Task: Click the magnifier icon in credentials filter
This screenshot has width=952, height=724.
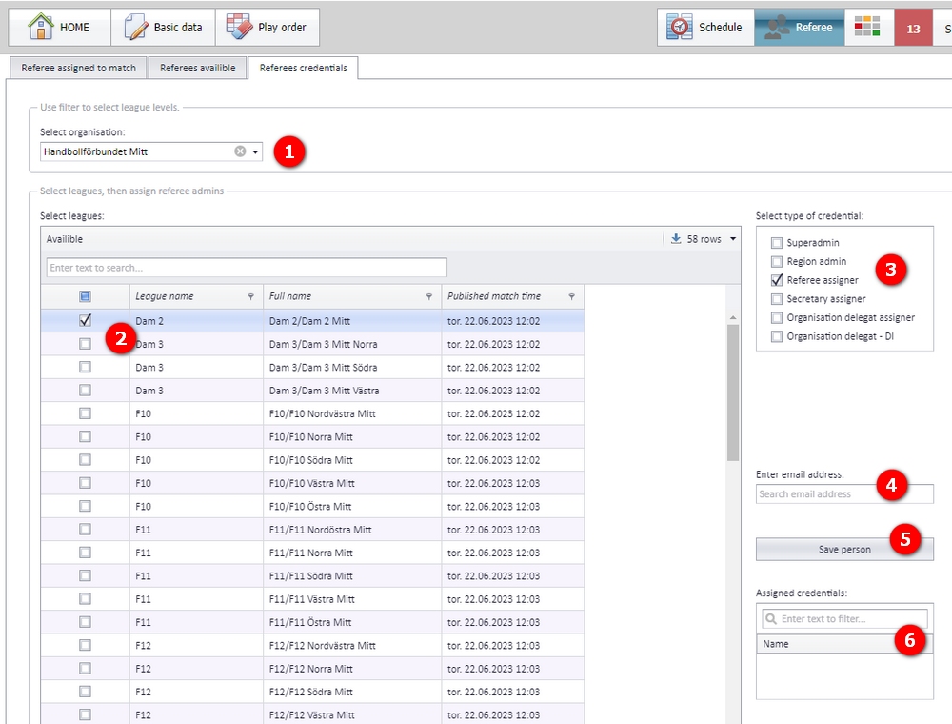Action: pos(771,619)
